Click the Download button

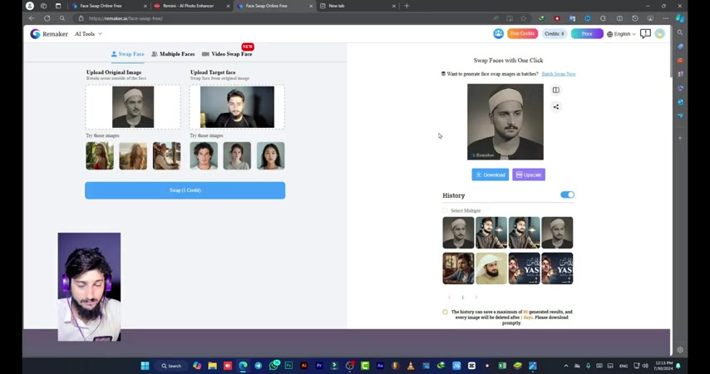(x=491, y=175)
